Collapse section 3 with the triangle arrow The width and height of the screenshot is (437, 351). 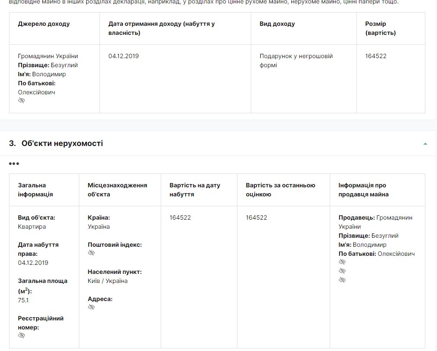425,143
